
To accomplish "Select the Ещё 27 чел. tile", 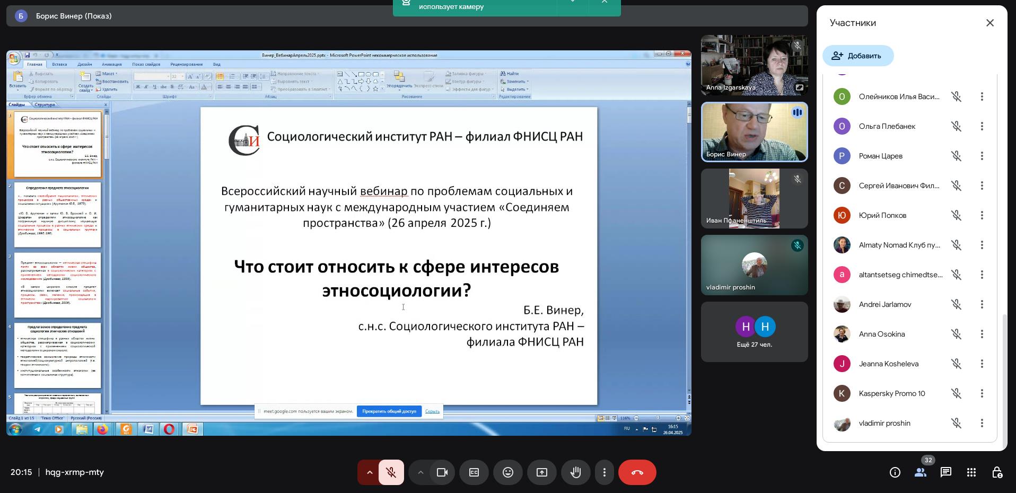I will tap(754, 332).
